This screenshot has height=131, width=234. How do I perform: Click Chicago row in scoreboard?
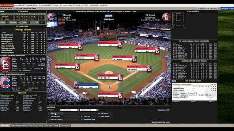click(23, 17)
